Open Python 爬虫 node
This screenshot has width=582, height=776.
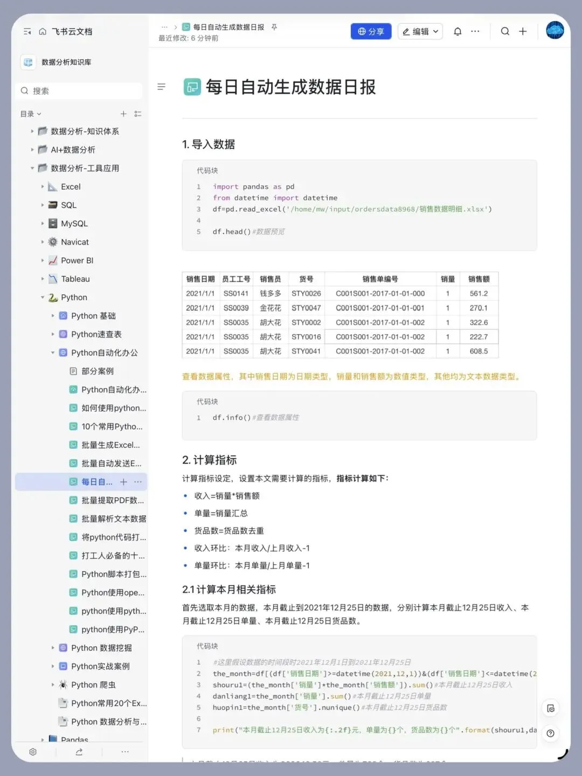pos(93,684)
